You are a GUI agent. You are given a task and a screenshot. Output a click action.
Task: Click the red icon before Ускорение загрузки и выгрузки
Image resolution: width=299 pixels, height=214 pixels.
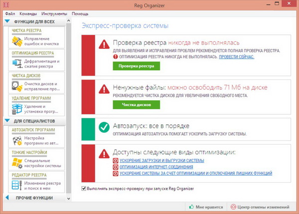(116, 161)
